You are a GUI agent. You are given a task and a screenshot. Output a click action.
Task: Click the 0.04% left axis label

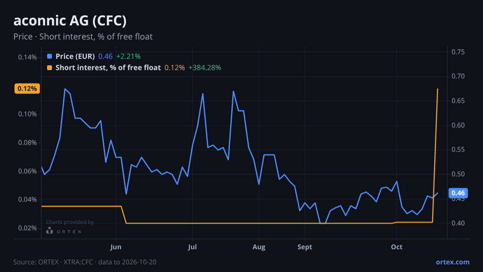(x=27, y=200)
